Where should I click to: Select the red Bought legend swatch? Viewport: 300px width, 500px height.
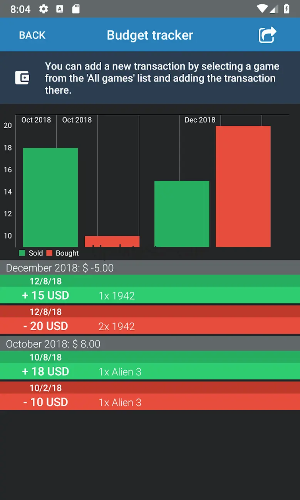[x=49, y=253]
